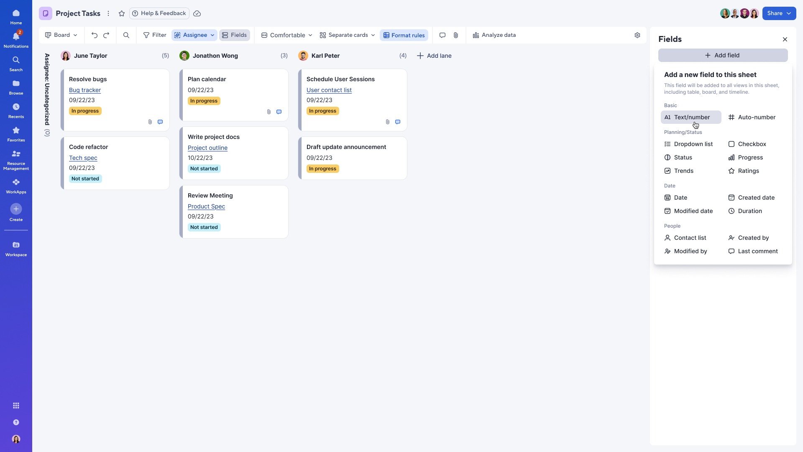Screen dimensions: 803x452
Task: Open the Bug tracker link on Resolve bugs
Action: (x=85, y=90)
